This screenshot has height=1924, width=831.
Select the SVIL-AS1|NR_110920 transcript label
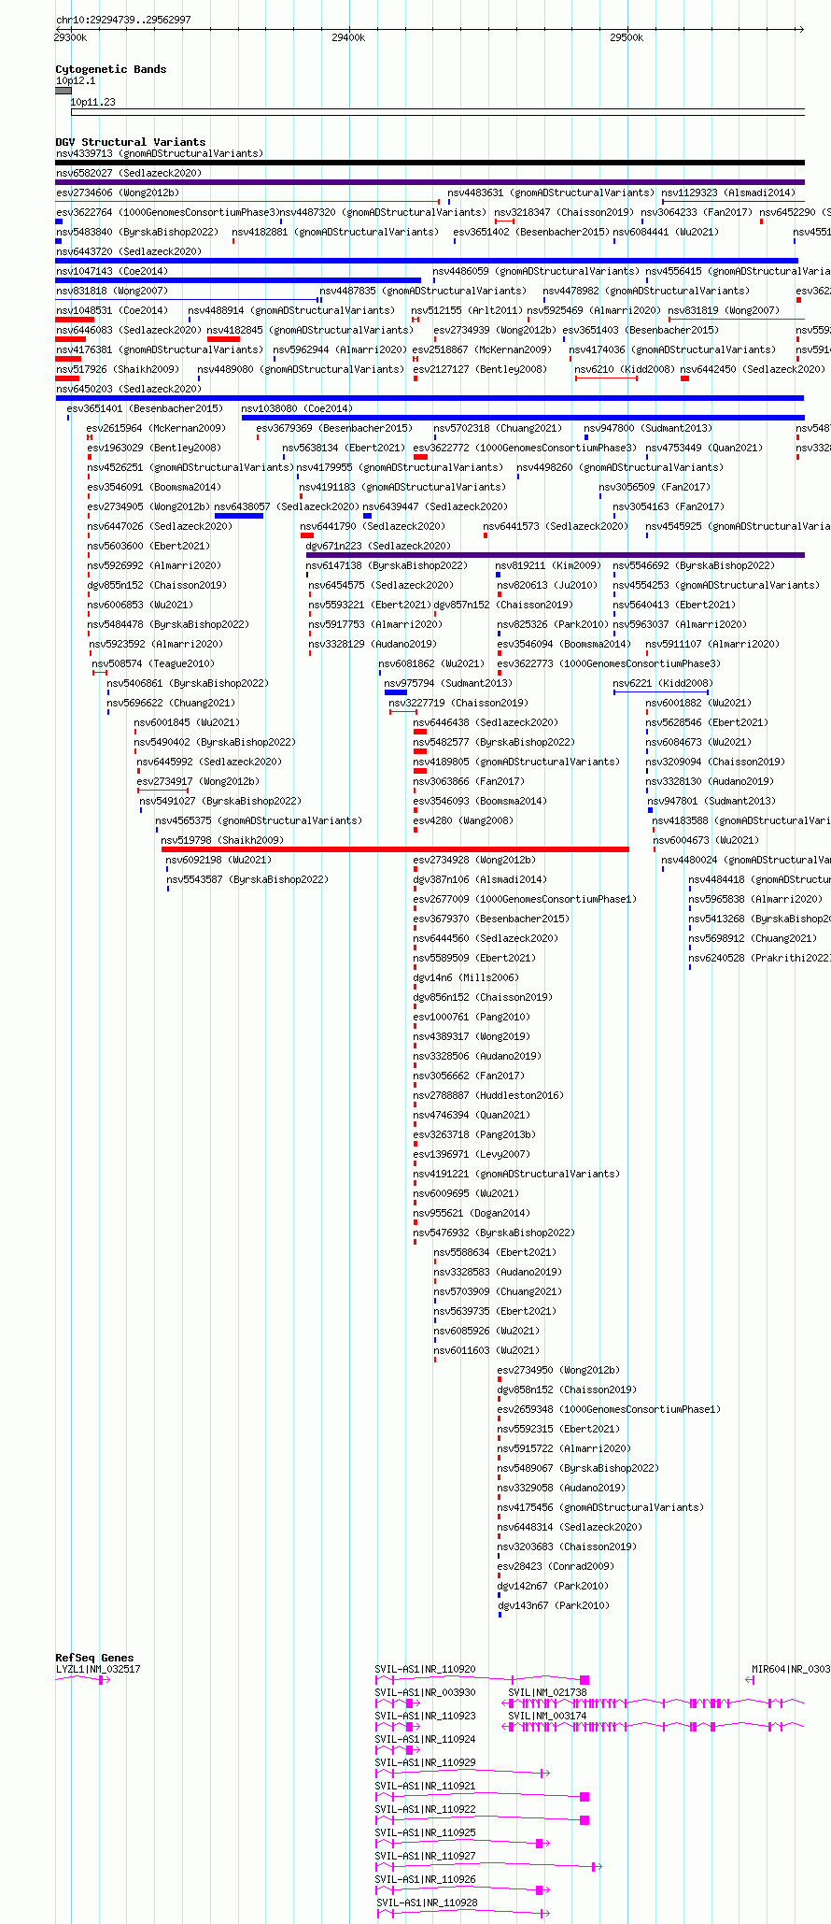tap(426, 1669)
